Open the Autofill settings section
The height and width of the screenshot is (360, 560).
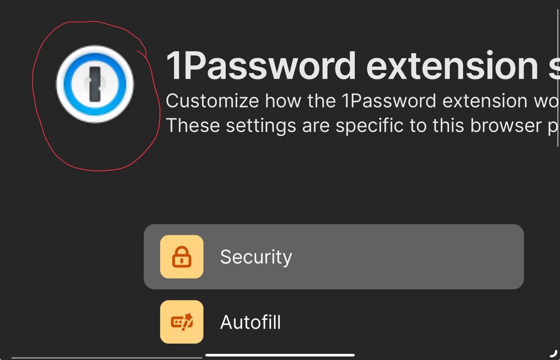tap(334, 322)
